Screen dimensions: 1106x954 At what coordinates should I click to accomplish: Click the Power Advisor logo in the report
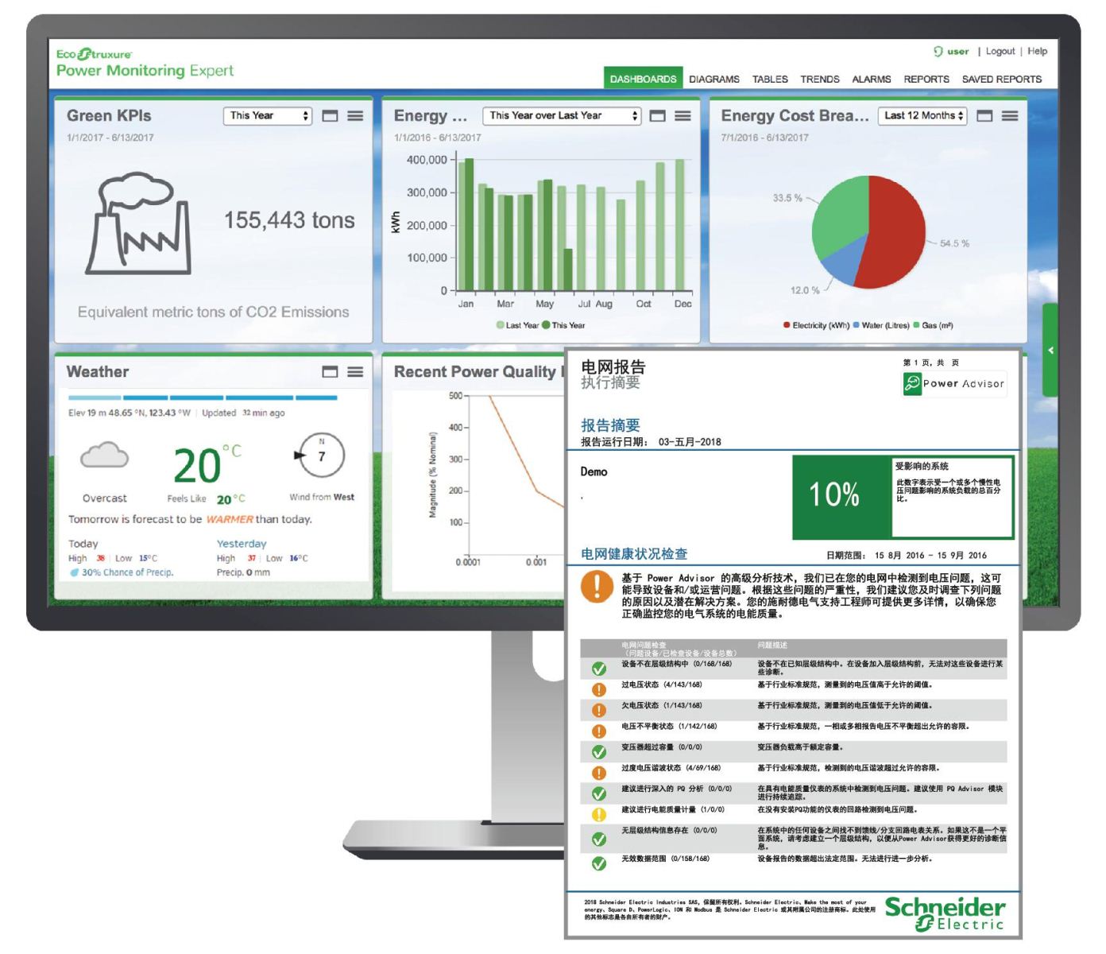pos(954,384)
